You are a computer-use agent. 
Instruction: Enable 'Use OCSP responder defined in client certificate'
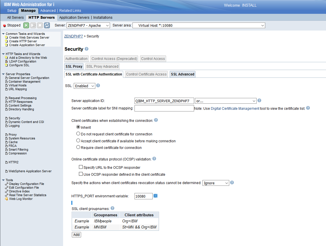point(81,174)
